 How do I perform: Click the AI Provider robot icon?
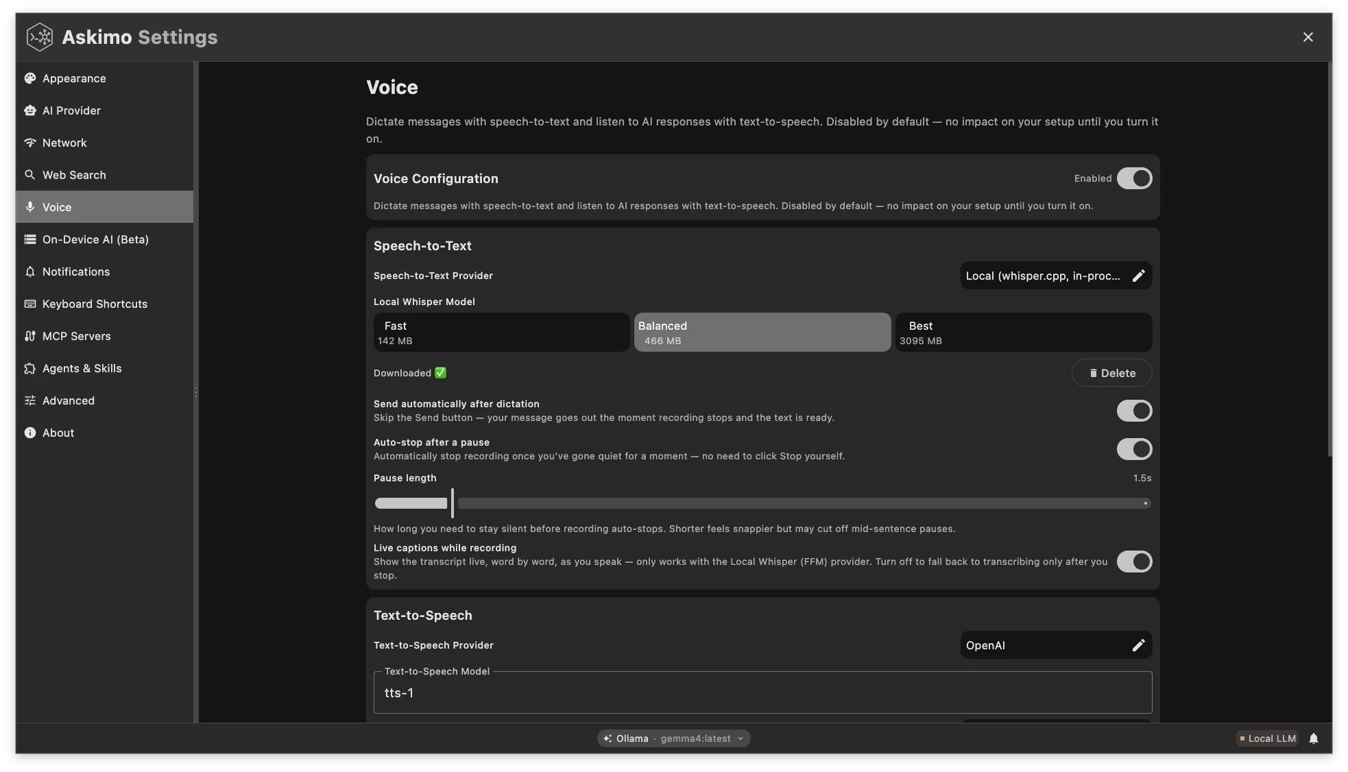tap(30, 110)
